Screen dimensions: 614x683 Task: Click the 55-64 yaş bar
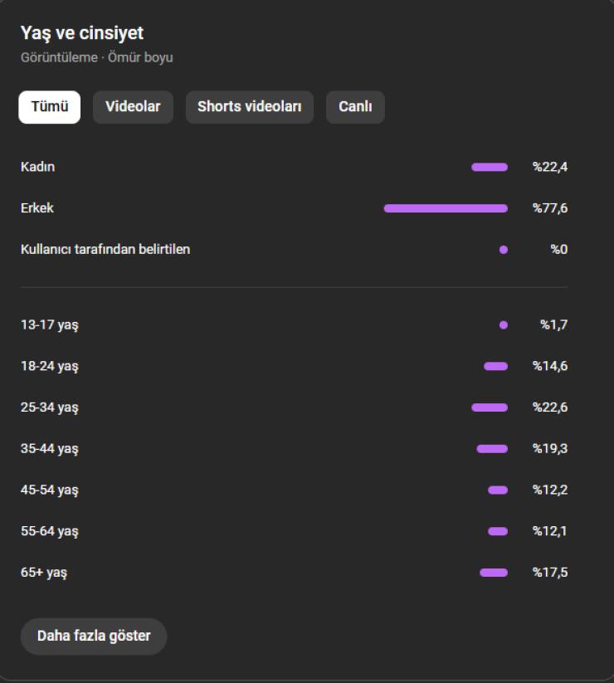[498, 531]
